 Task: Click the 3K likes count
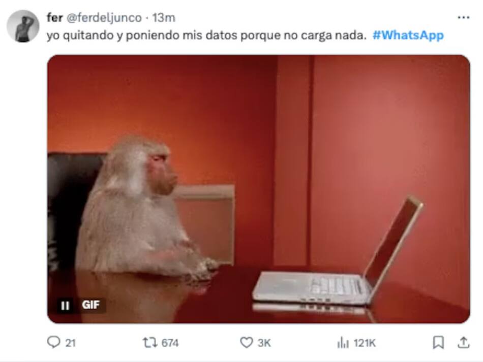click(264, 343)
